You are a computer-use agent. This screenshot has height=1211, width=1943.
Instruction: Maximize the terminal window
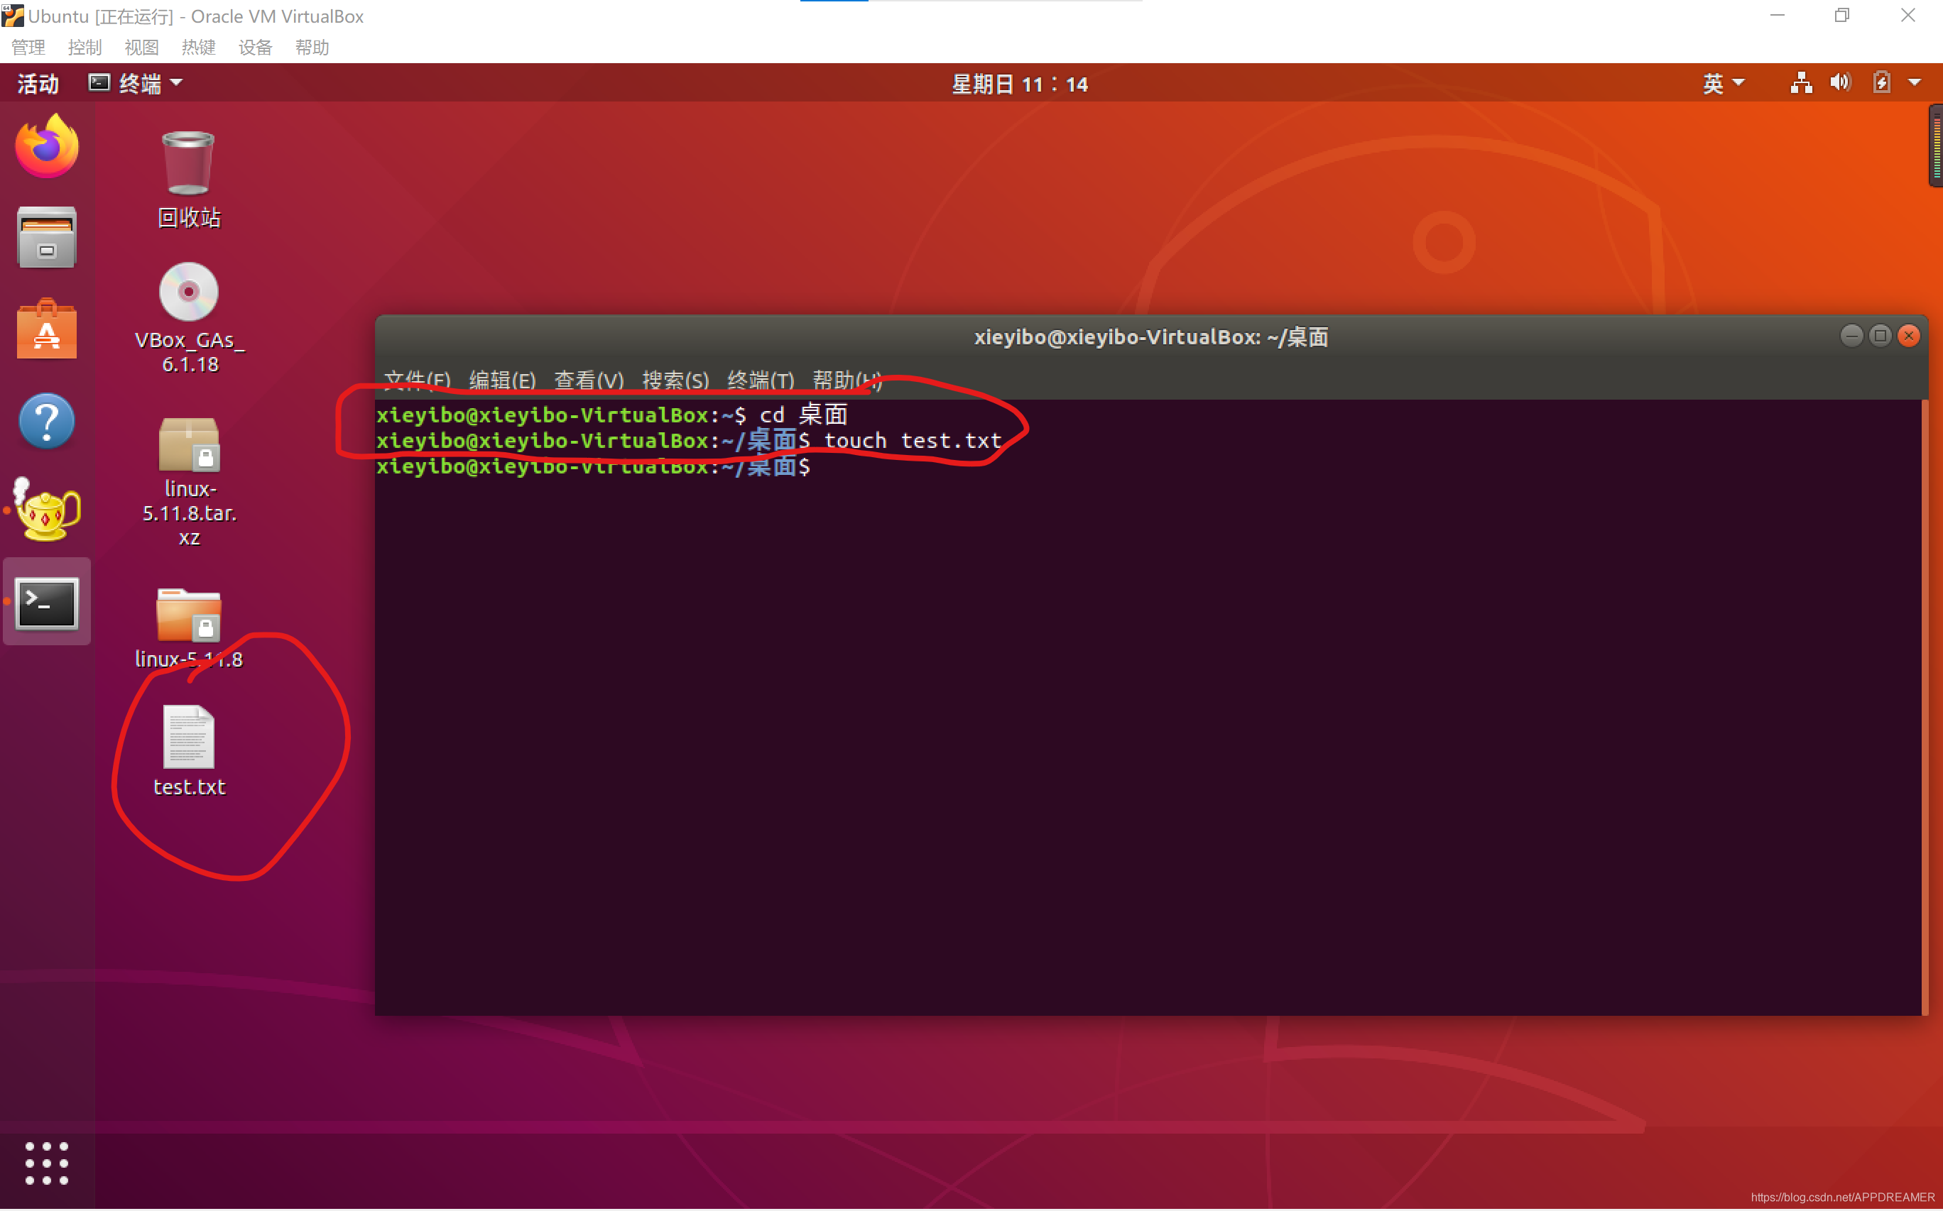click(x=1881, y=336)
